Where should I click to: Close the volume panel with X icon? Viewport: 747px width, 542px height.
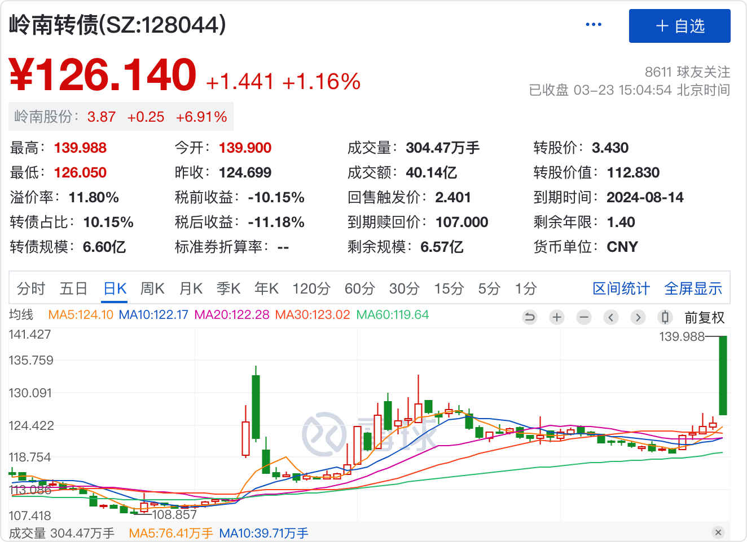point(718,532)
